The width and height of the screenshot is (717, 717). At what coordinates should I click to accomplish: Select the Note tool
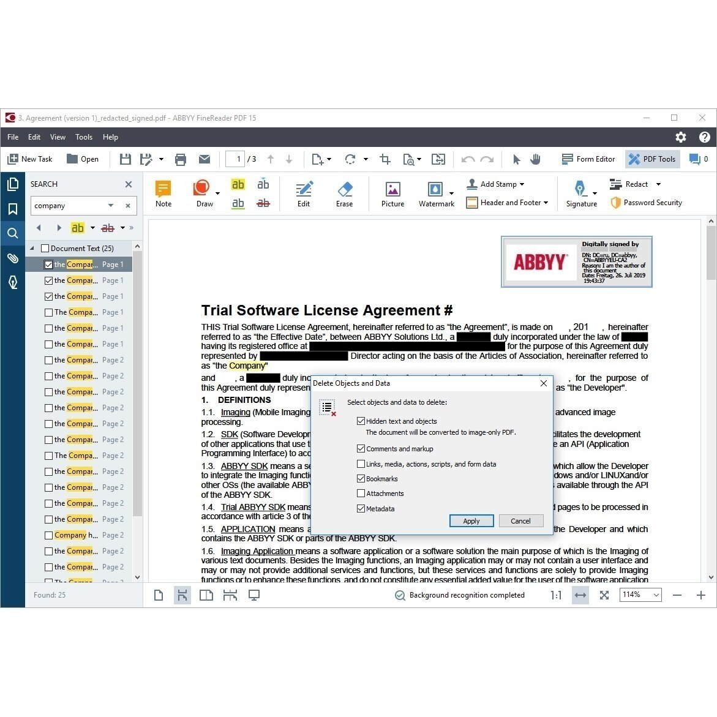coord(163,194)
